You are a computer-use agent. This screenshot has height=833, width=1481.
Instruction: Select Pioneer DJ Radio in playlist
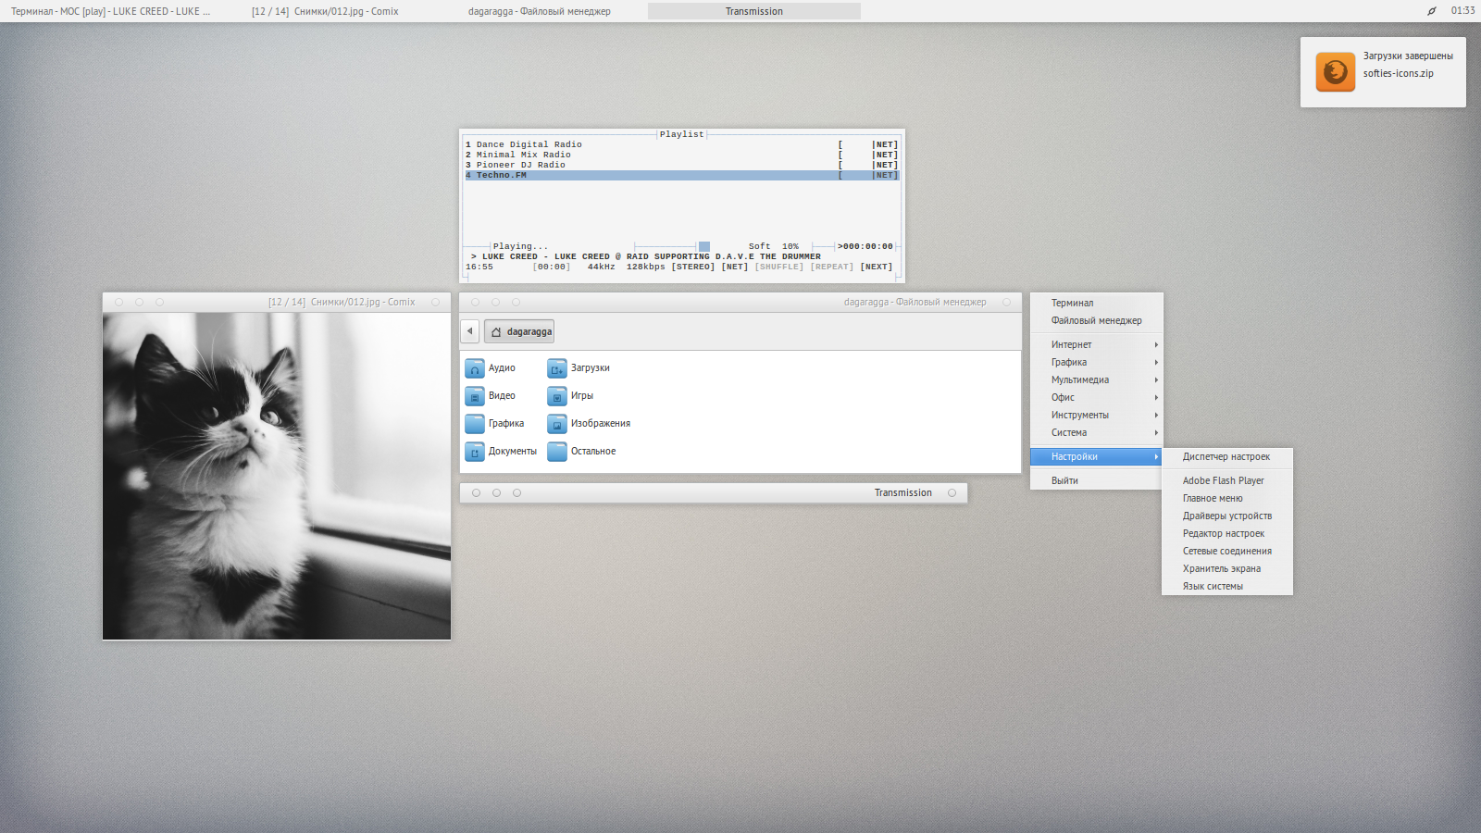pyautogui.click(x=682, y=165)
